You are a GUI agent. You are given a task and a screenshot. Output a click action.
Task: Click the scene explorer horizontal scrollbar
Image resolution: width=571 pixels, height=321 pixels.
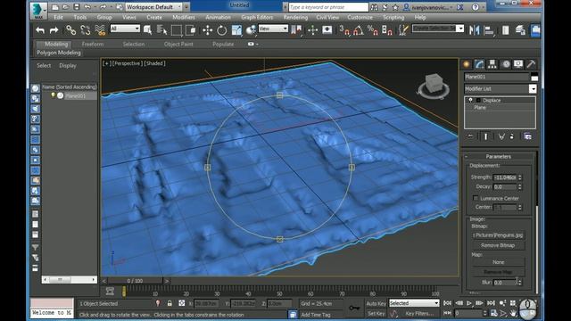[69, 279]
